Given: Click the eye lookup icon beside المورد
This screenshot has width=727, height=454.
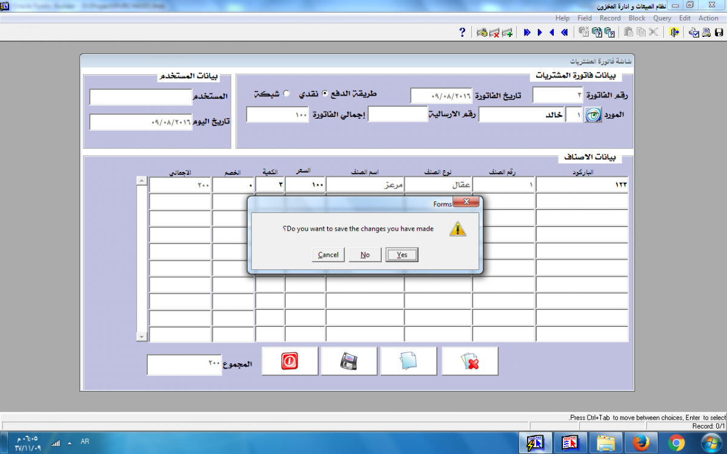Looking at the screenshot, I should tap(593, 115).
